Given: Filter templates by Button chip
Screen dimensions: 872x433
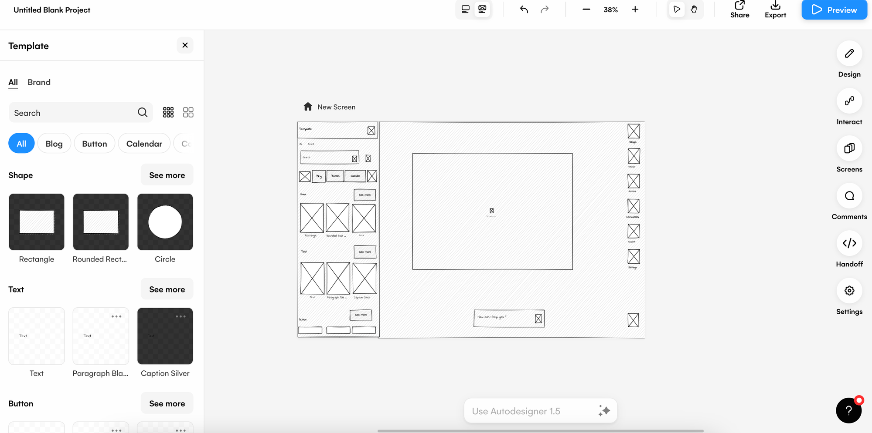Looking at the screenshot, I should pyautogui.click(x=95, y=144).
